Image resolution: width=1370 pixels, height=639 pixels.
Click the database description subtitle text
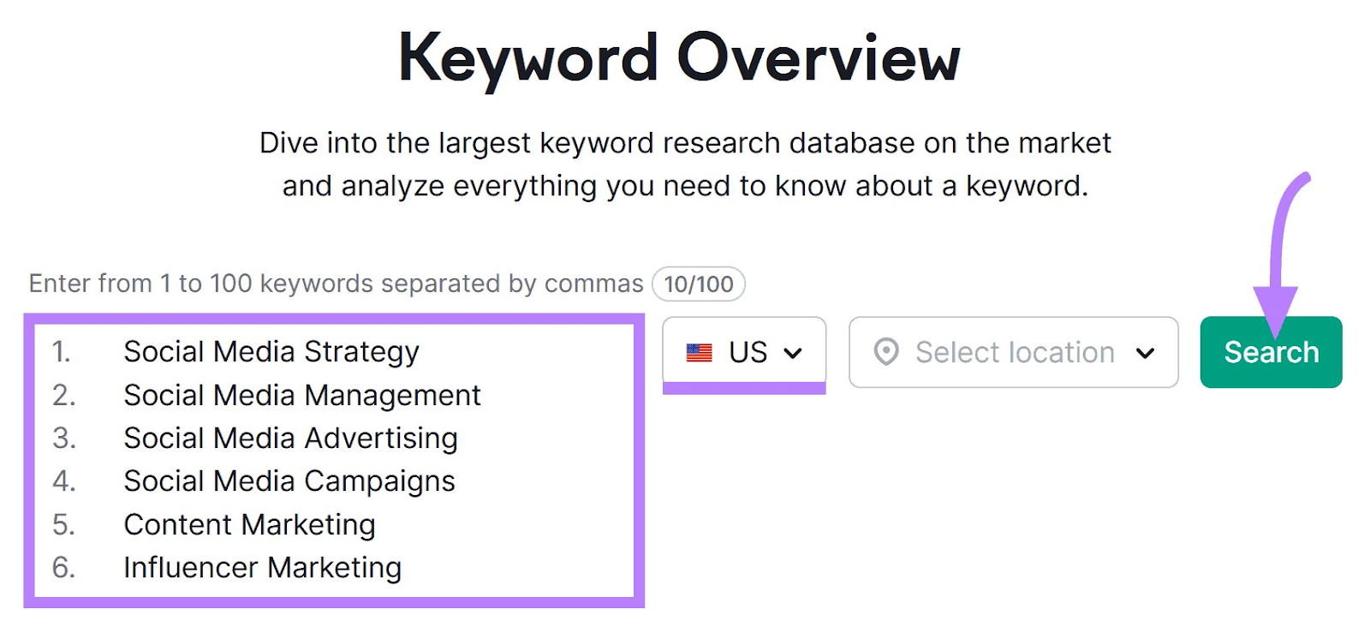pos(685,164)
